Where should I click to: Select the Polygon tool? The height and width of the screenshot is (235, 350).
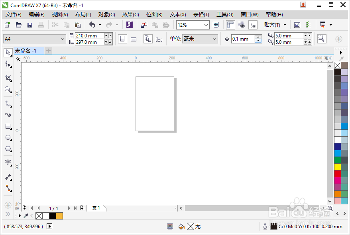coord(8,149)
